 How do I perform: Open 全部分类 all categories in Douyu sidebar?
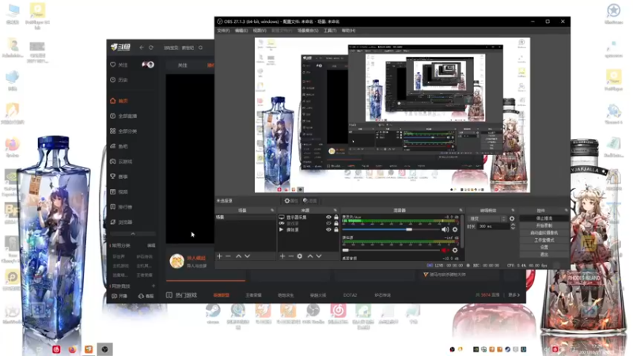click(123, 131)
